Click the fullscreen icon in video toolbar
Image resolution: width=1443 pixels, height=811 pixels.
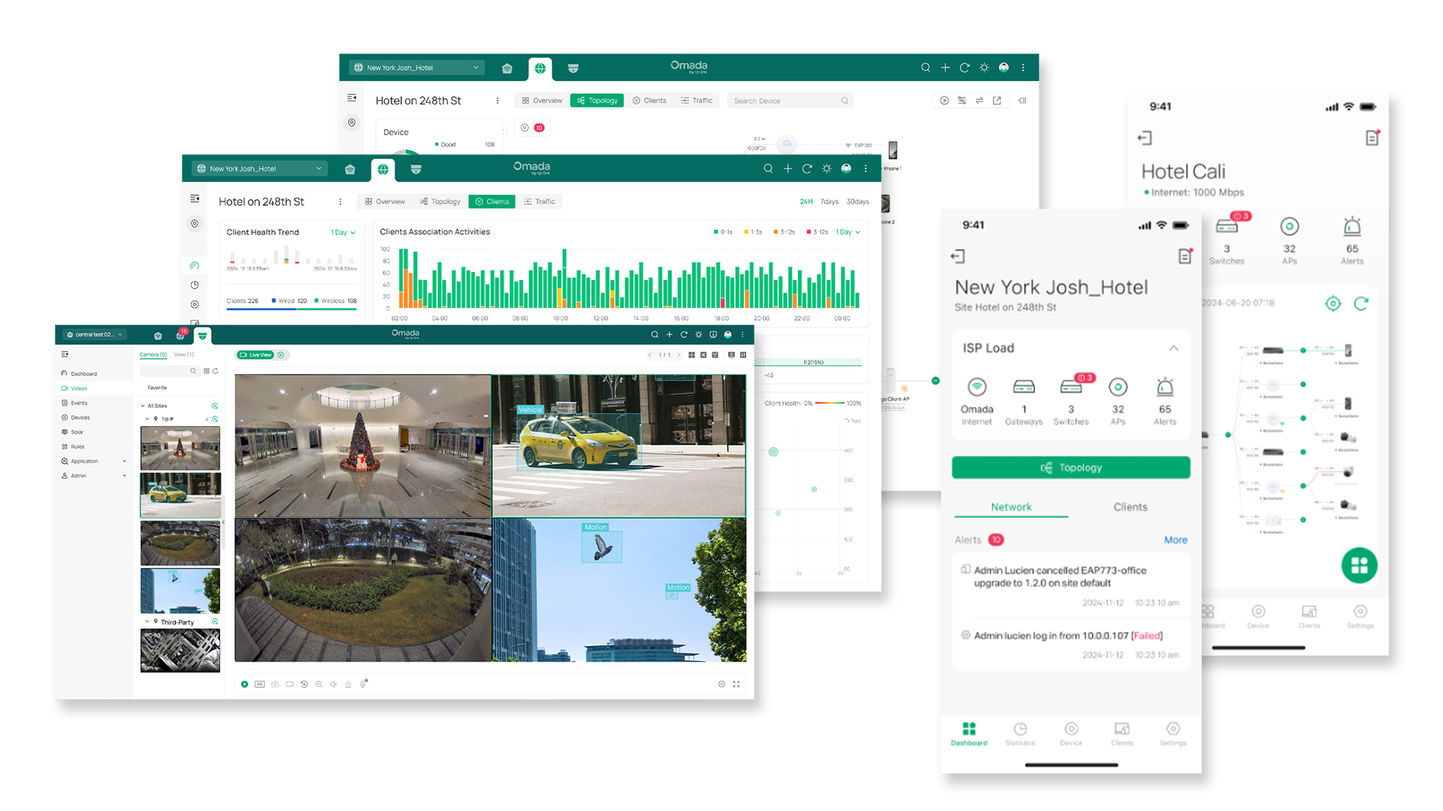pyautogui.click(x=736, y=684)
